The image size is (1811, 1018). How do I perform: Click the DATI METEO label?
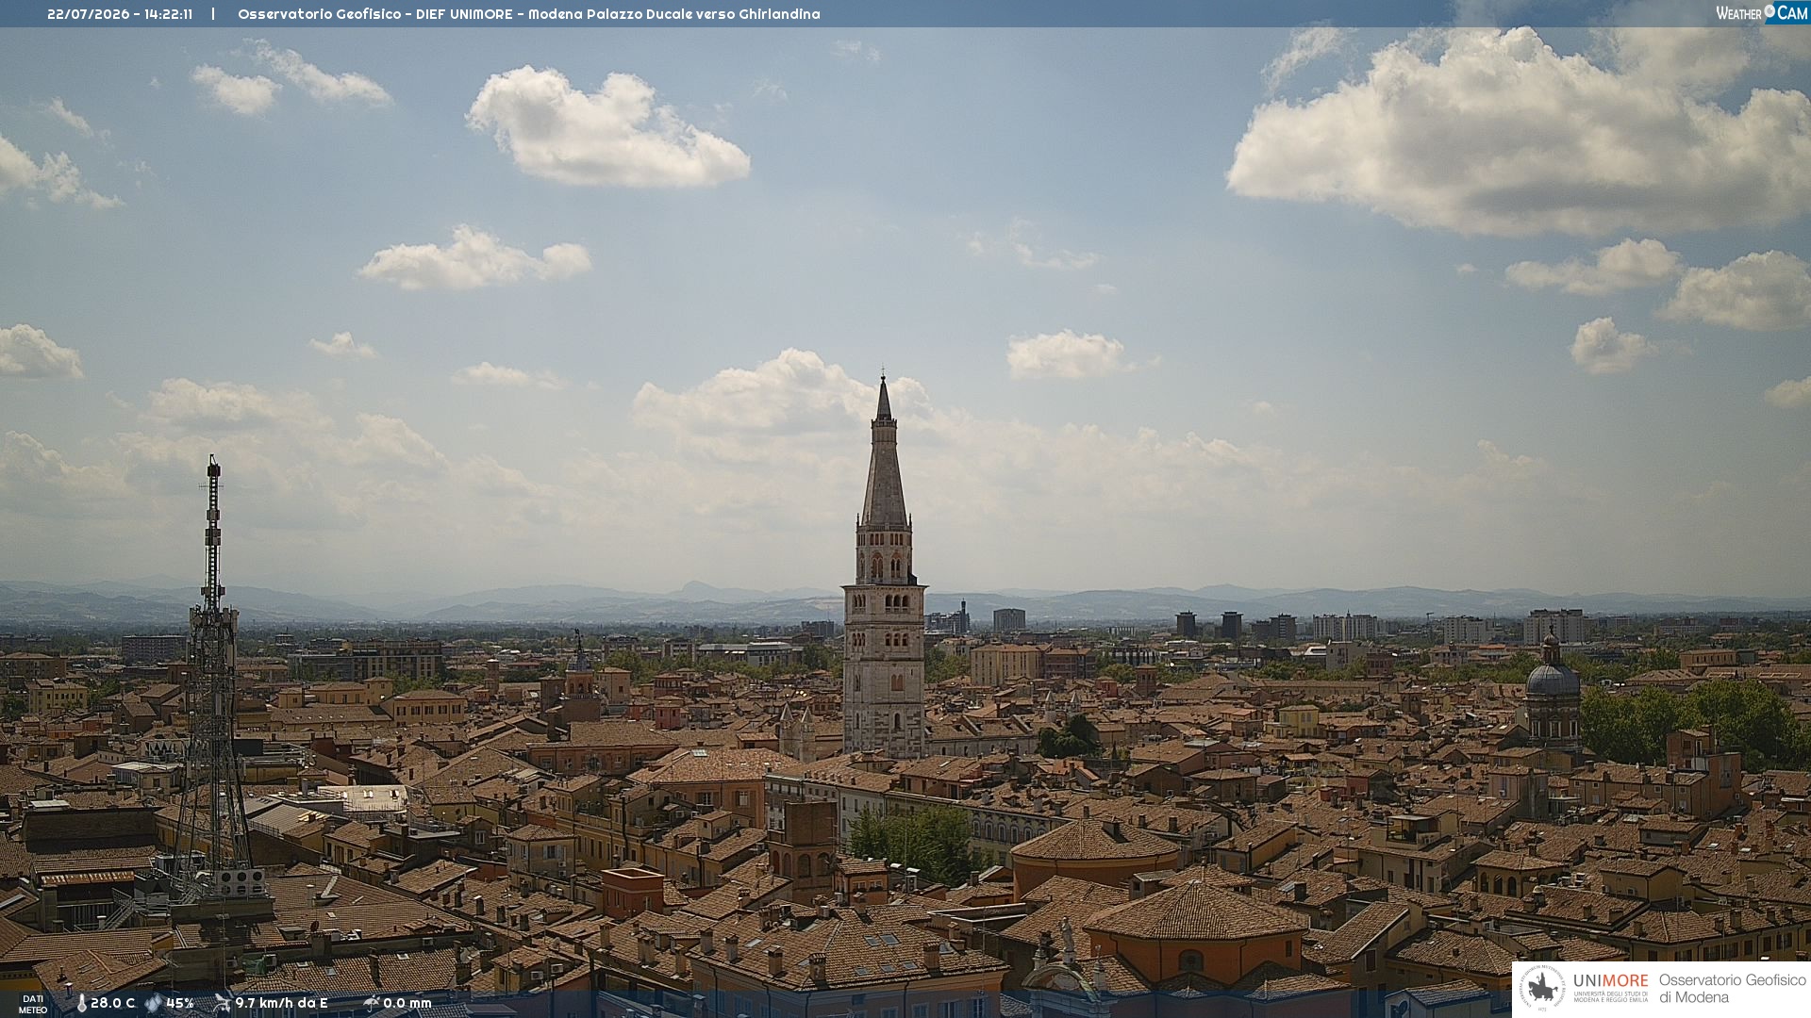tap(33, 1004)
